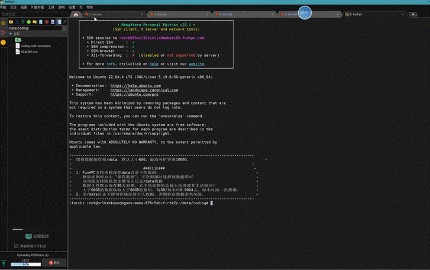430x270 pixels.
Task: Open the 视图 (View) menu
Action: pyautogui.click(x=24, y=7)
